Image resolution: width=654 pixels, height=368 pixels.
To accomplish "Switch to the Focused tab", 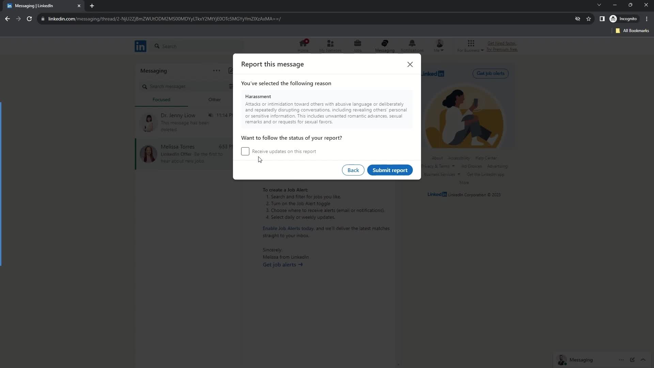I will coord(161,99).
